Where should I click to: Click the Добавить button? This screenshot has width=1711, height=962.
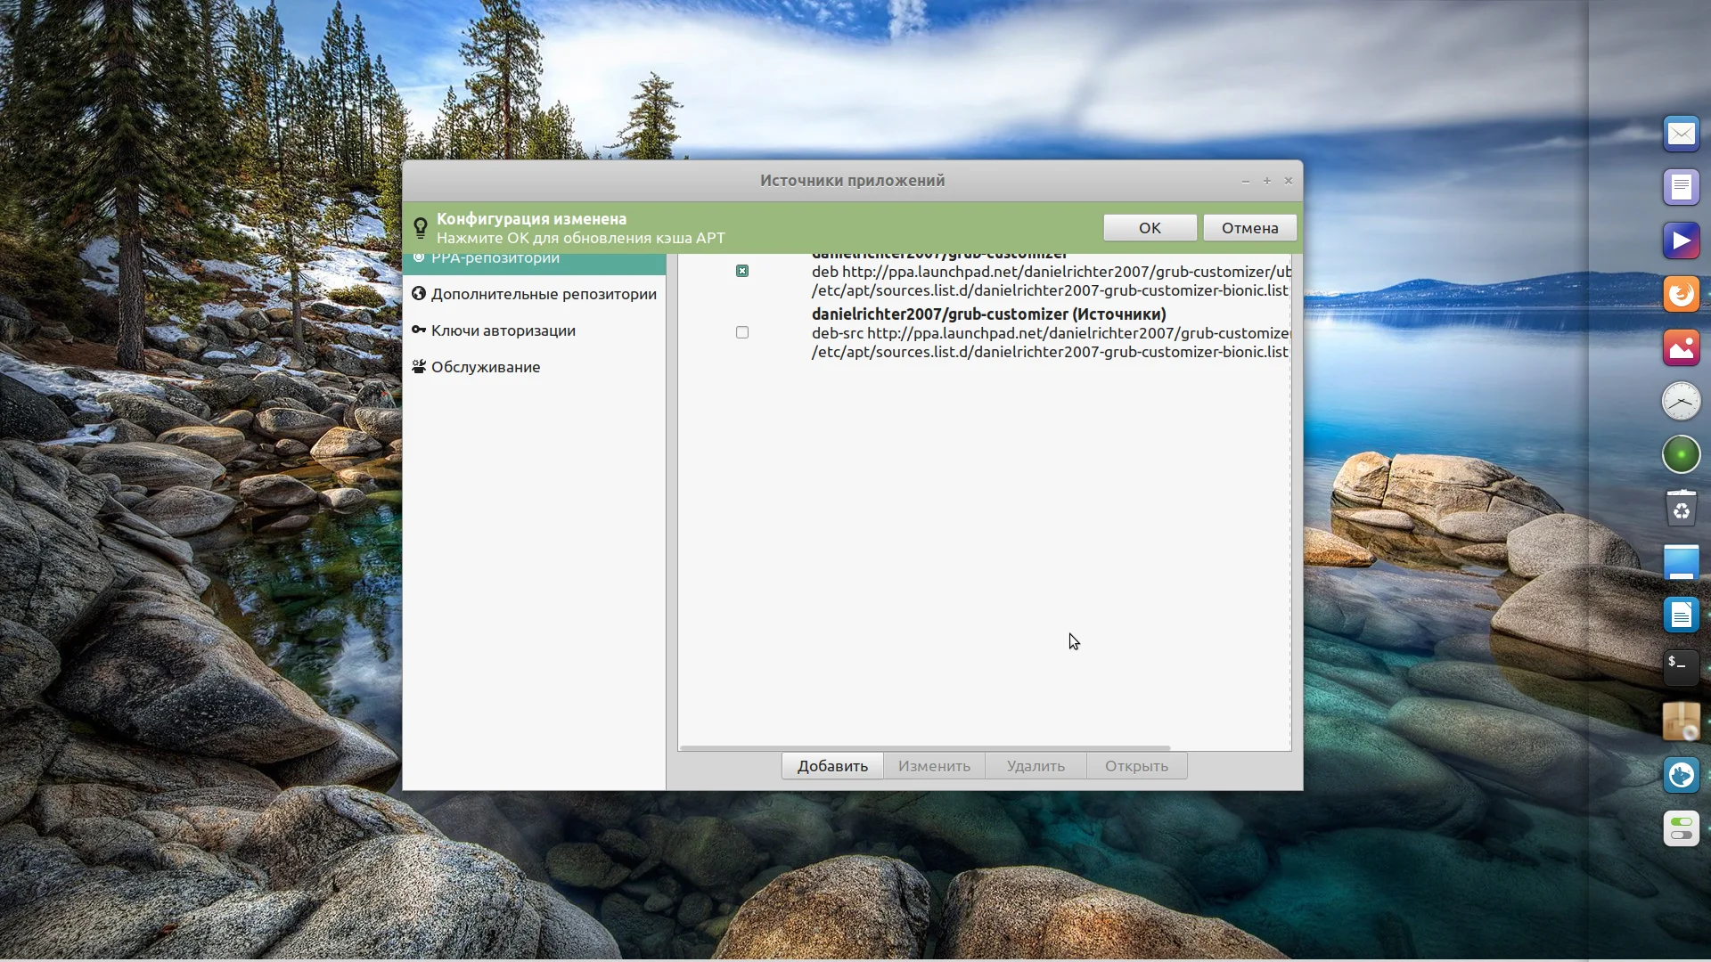point(832,766)
